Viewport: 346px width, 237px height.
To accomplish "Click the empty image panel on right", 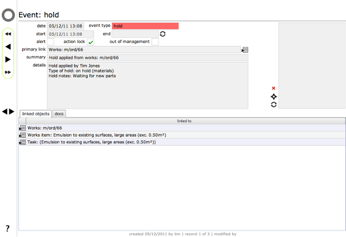I will coord(312,66).
